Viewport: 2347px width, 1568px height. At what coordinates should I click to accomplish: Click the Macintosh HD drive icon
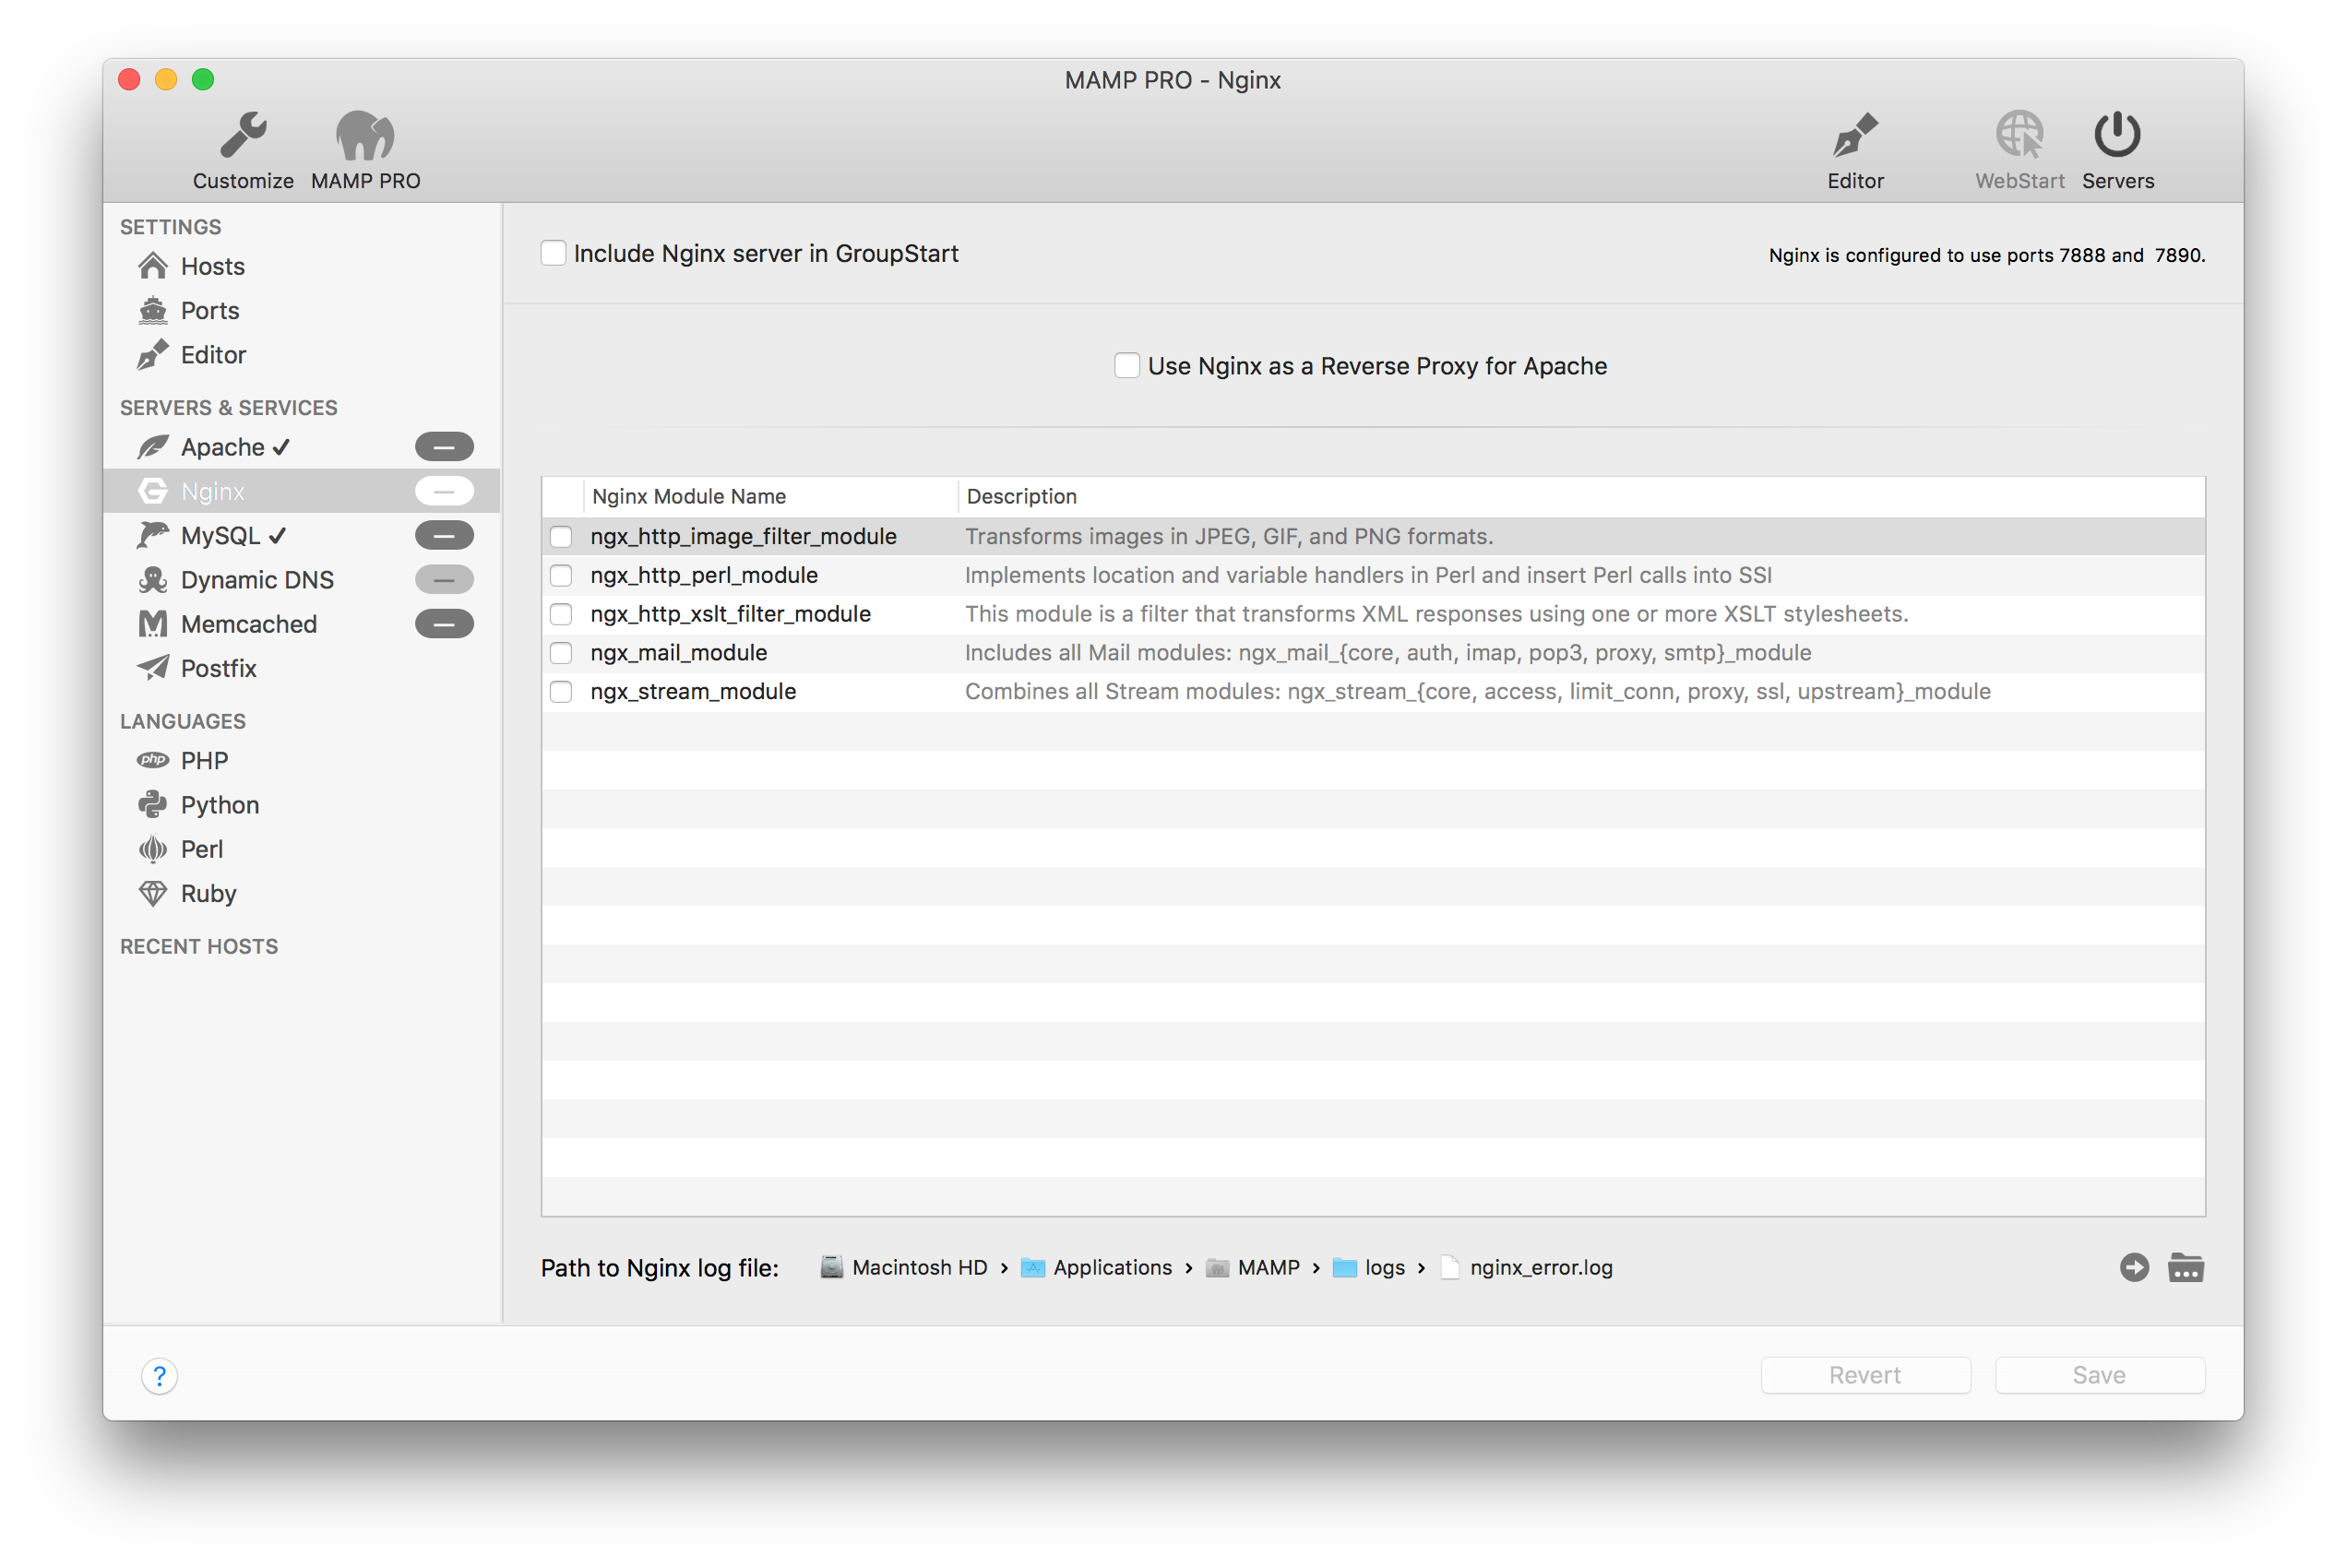[831, 1267]
